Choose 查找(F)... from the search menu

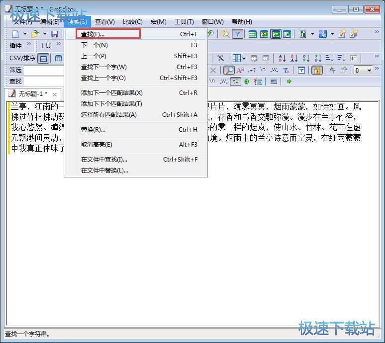[x=136, y=34]
